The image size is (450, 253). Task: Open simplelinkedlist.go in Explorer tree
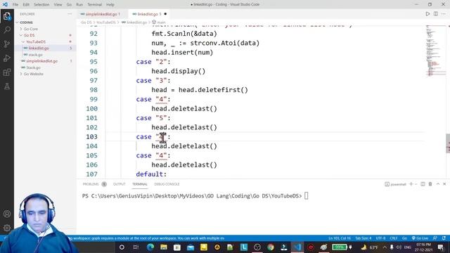pyautogui.click(x=42, y=61)
